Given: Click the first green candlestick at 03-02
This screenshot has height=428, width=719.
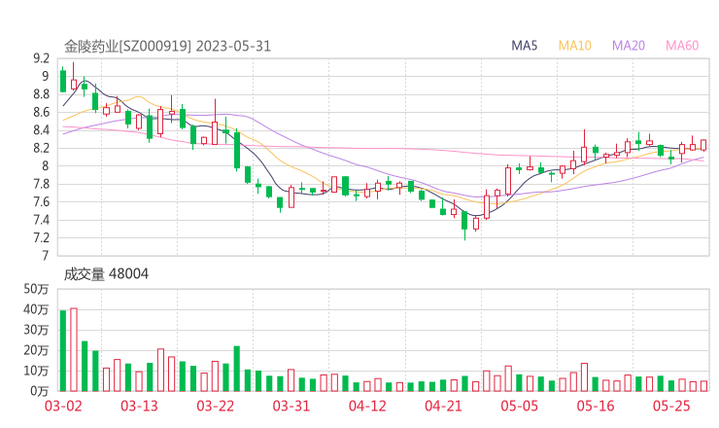Looking at the screenshot, I should click(63, 80).
